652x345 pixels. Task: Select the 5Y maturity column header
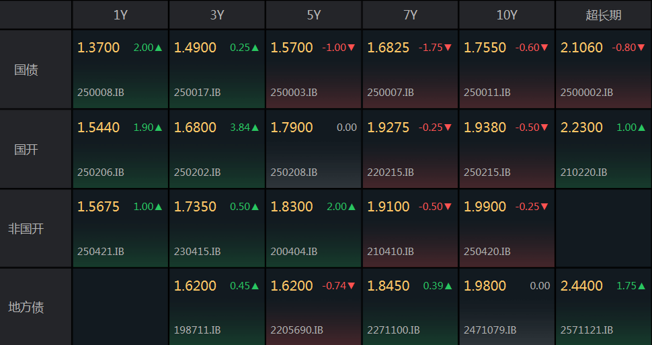(314, 15)
